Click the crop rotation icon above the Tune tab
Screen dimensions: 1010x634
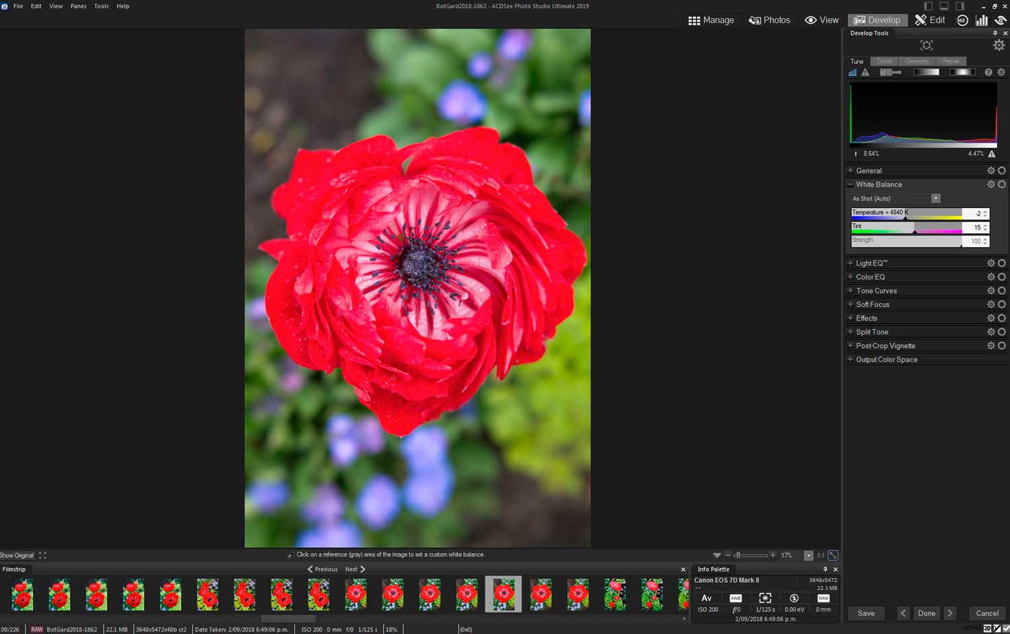coord(927,45)
